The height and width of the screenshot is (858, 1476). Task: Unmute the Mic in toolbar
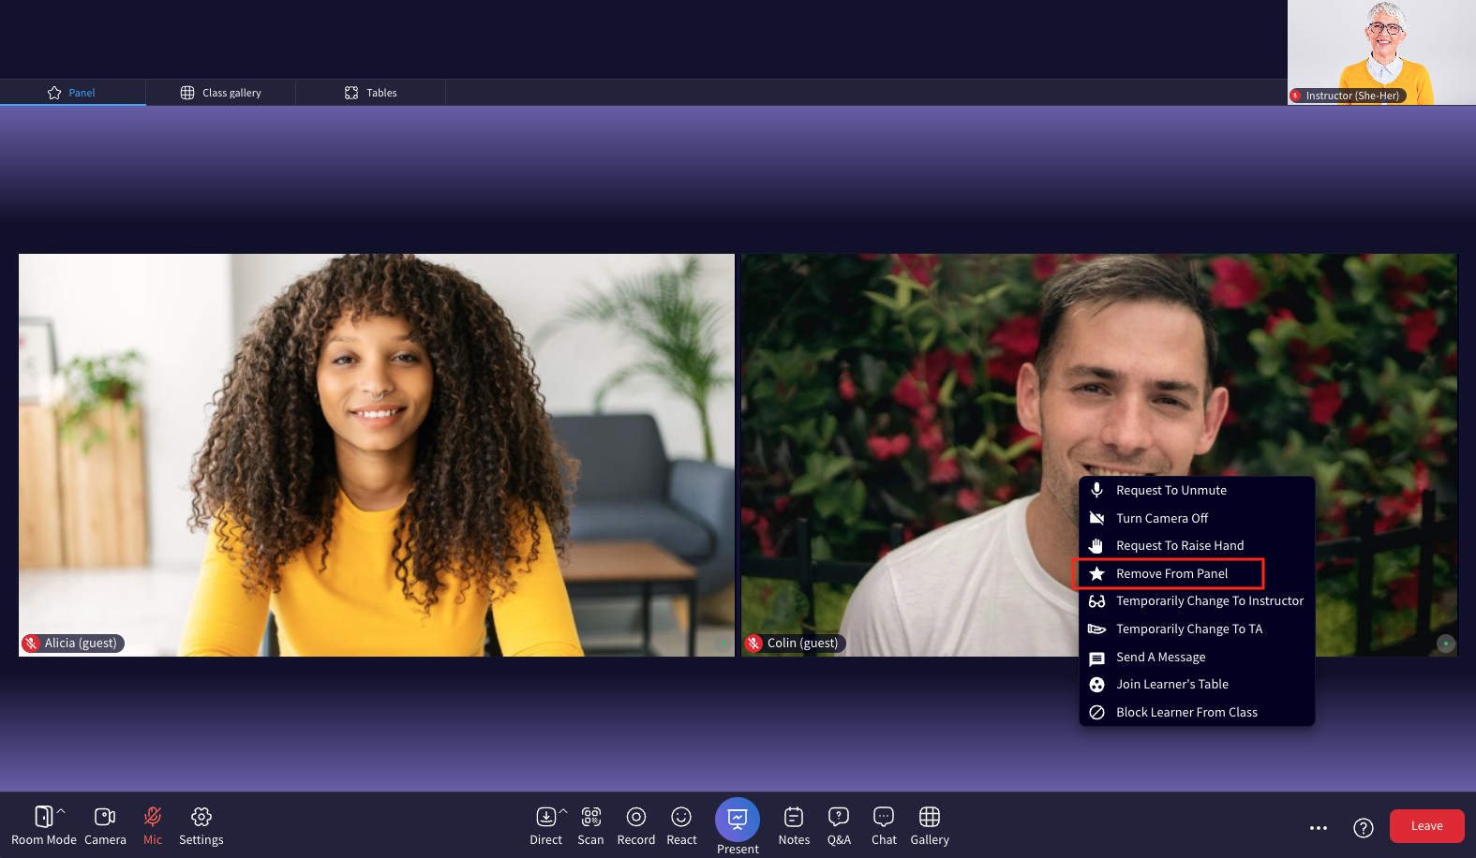point(153,825)
